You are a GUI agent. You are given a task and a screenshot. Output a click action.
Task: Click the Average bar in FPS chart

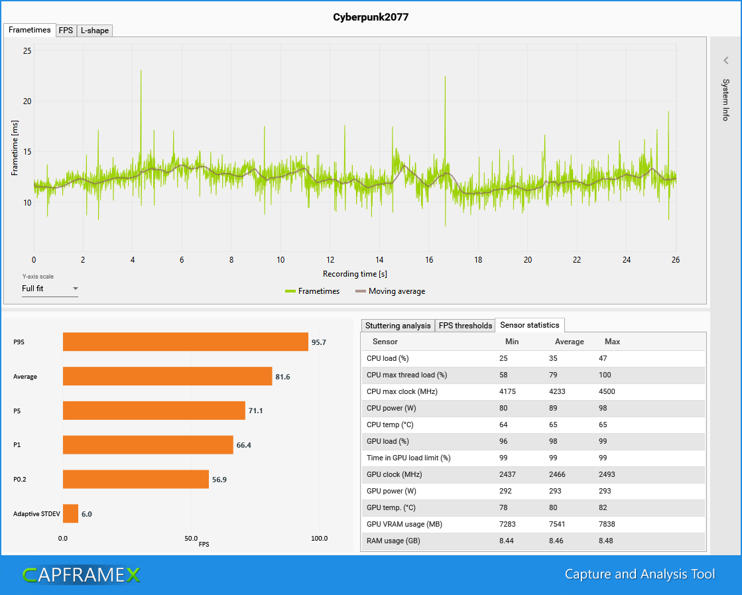pyautogui.click(x=168, y=376)
